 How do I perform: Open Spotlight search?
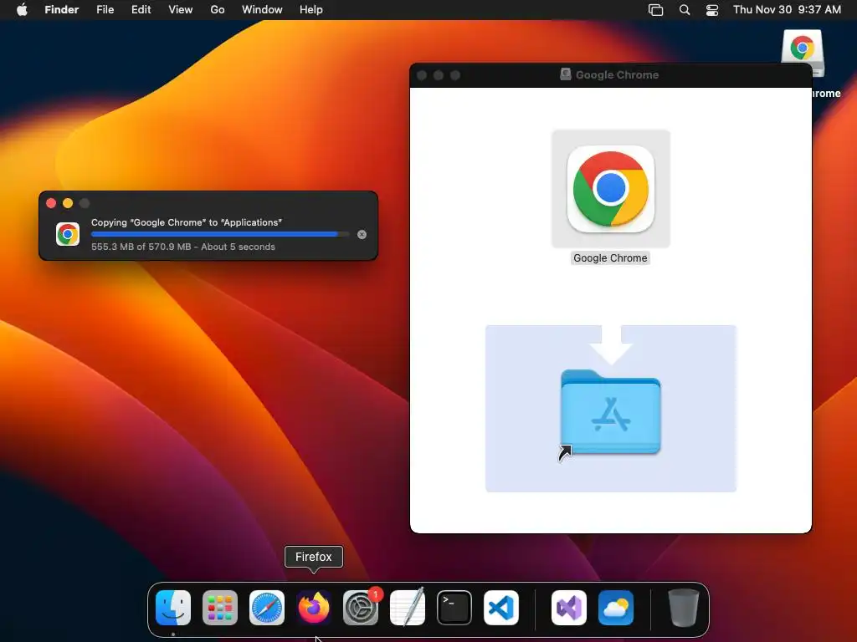[685, 10]
